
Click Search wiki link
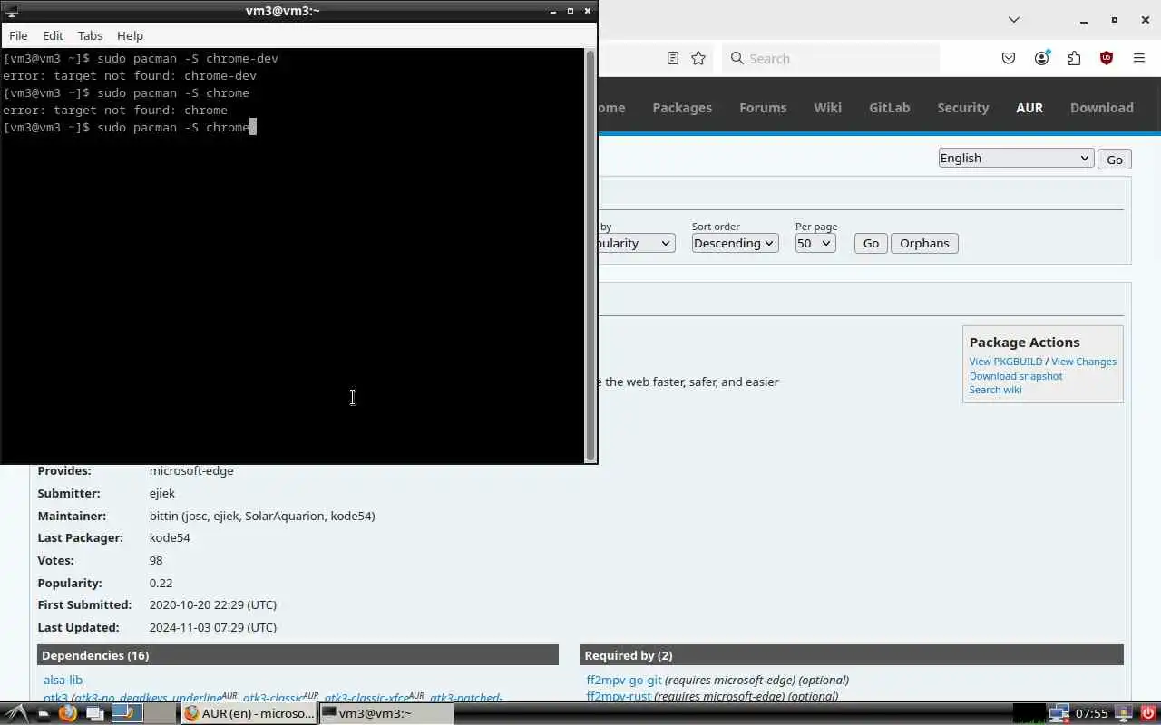(x=995, y=390)
